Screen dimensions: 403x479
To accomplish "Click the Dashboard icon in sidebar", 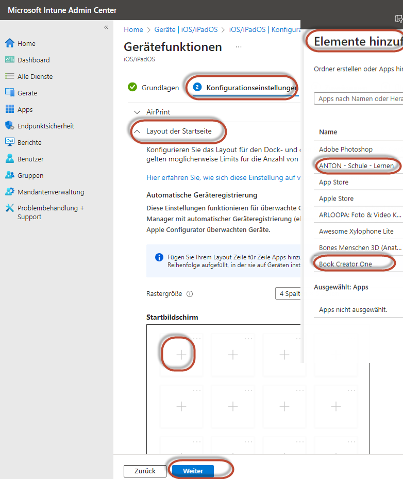I will coord(9,60).
